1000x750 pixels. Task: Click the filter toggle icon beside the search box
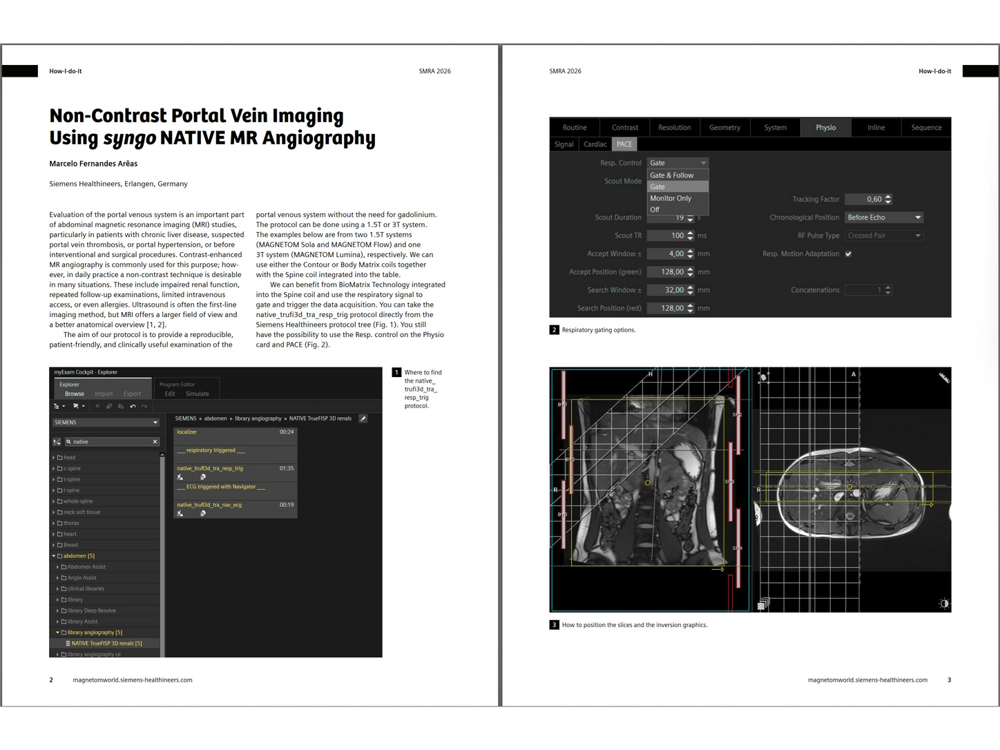pyautogui.click(x=57, y=442)
